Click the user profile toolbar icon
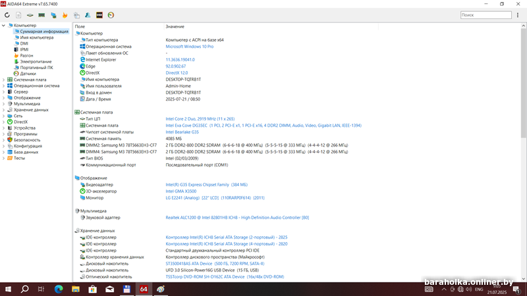Screen dimensions: 527x296 (88, 15)
